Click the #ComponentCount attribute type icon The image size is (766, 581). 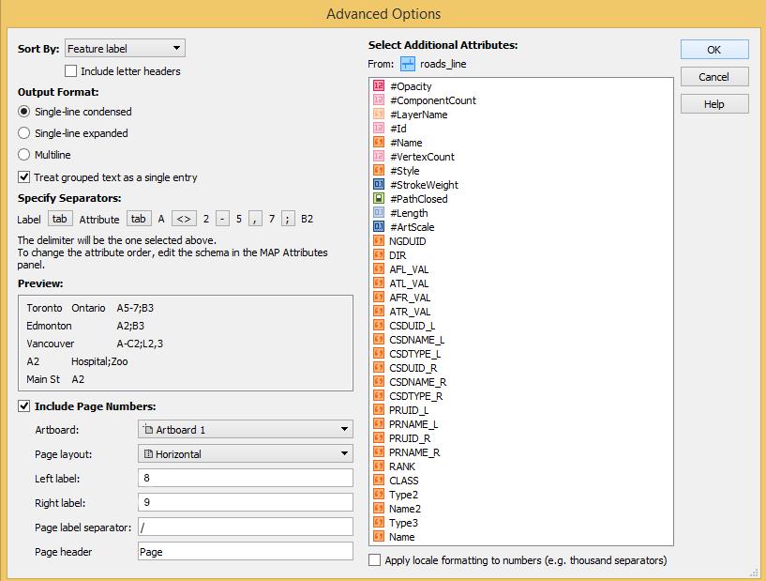(x=379, y=100)
